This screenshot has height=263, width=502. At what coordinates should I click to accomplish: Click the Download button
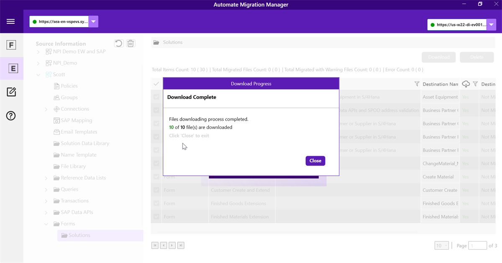pos(439,57)
